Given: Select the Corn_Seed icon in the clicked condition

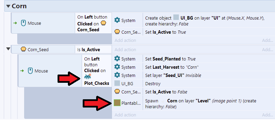Looking at the screenshot, I should coord(103,23).
